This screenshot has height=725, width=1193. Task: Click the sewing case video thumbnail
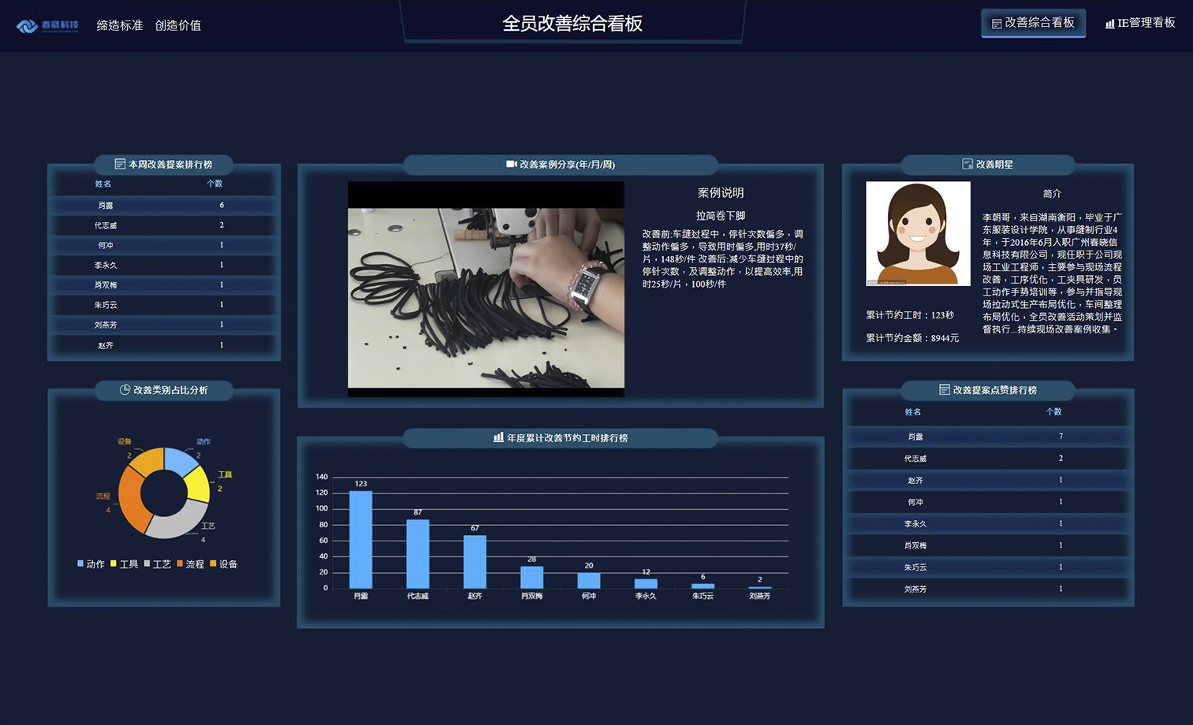(486, 289)
